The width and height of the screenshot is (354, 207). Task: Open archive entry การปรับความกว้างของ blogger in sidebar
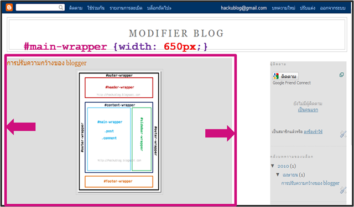click(x=310, y=183)
